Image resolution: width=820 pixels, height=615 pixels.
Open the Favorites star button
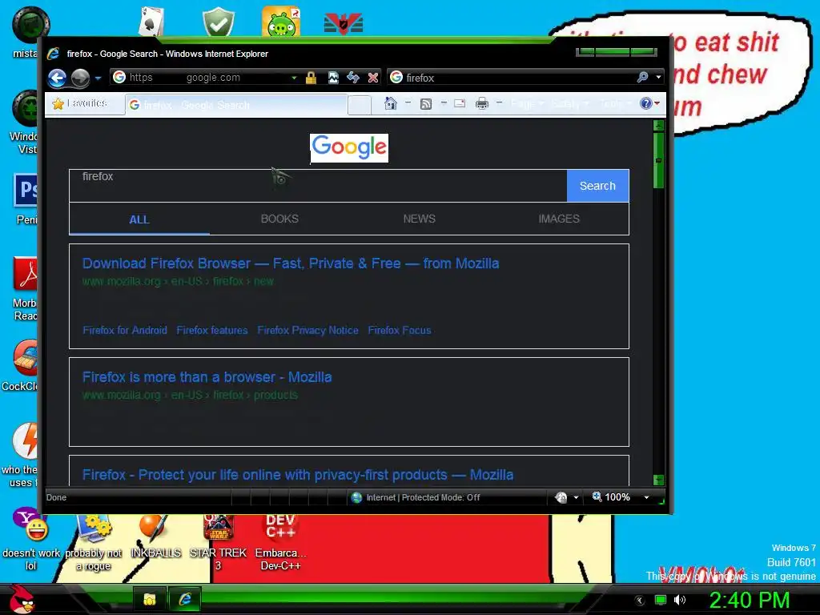pos(80,103)
